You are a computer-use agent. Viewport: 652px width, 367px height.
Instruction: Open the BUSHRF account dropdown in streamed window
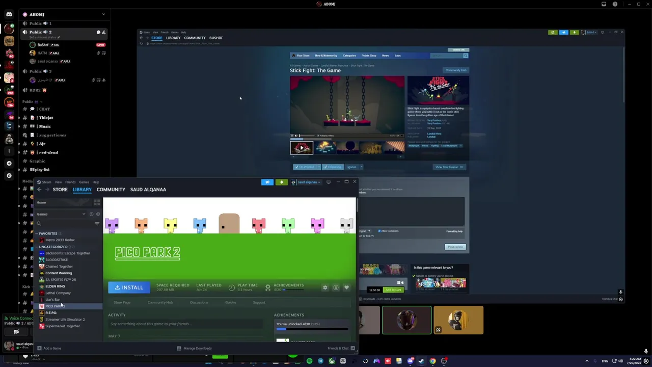590,32
